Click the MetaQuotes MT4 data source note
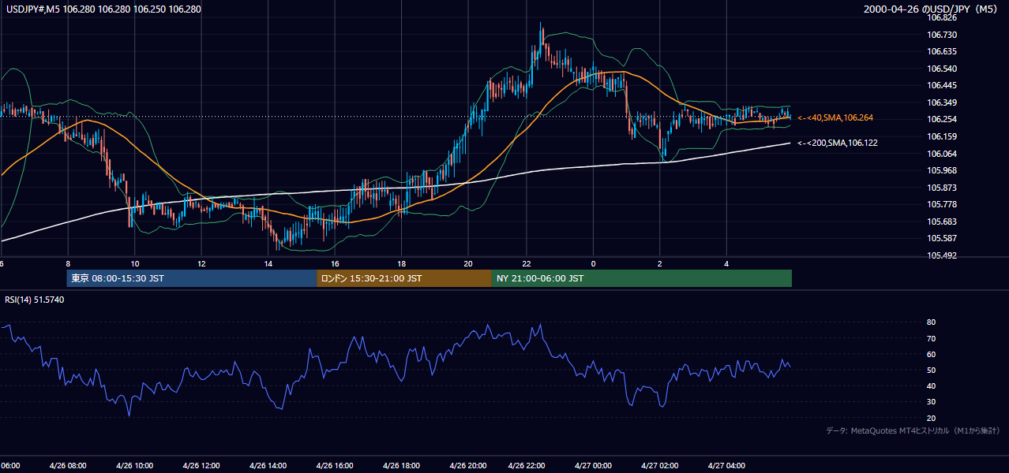This screenshot has width=1009, height=473. point(913,430)
